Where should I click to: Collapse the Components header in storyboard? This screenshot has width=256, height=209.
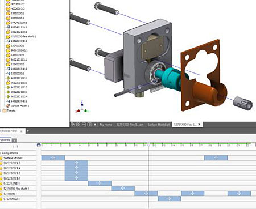(1, 153)
